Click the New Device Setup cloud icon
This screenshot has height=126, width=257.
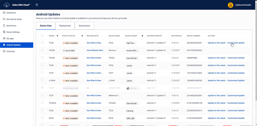point(4,19)
